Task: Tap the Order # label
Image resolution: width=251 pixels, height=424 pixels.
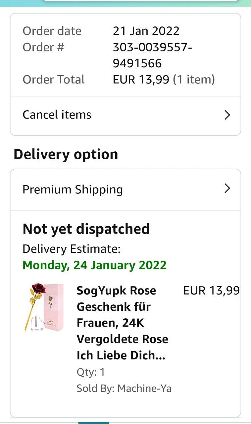Action: [x=43, y=47]
